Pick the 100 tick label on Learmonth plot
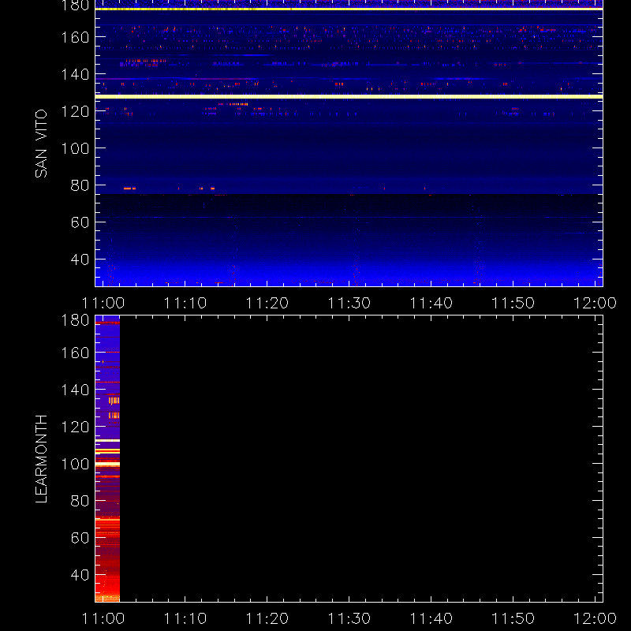631x631 pixels. [x=75, y=464]
